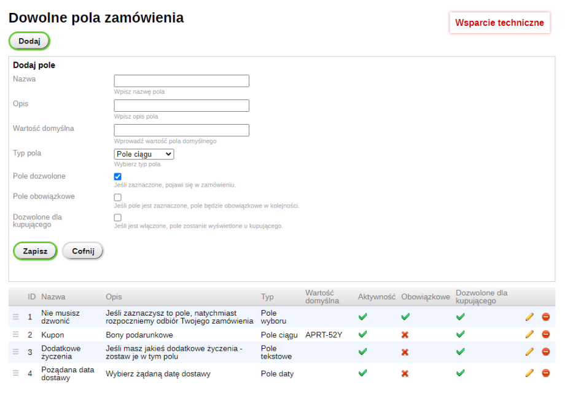565x401 pixels.
Task: Toggle Aktywność for "Pożądana data dostawy" row
Action: [362, 373]
